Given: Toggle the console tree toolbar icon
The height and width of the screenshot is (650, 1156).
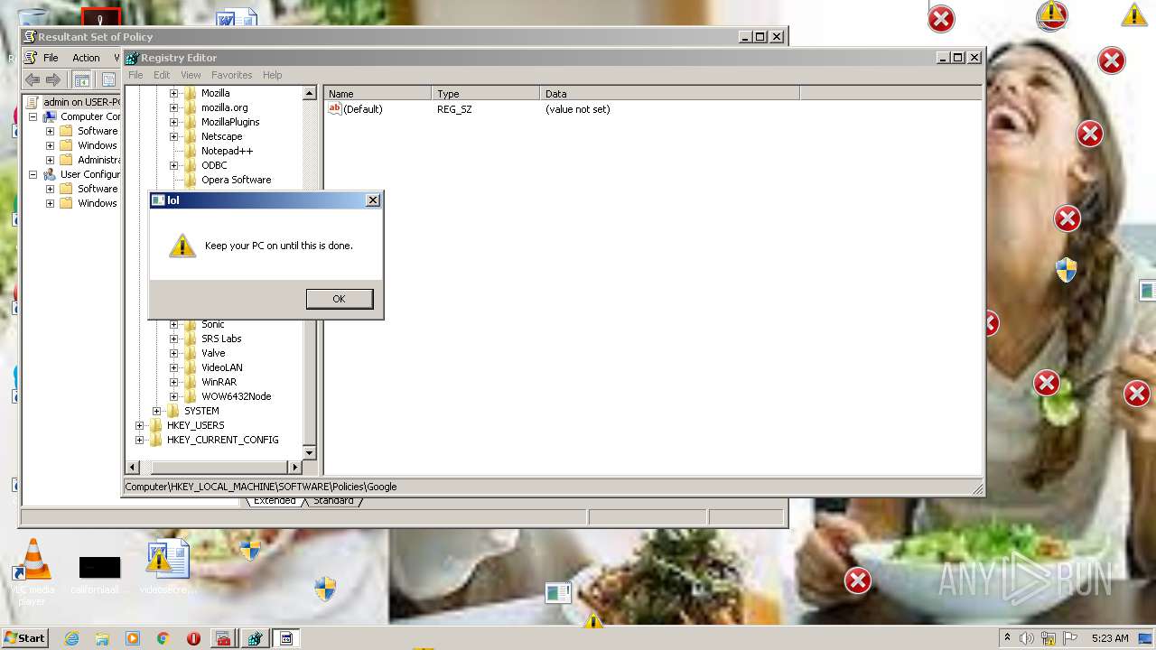Looking at the screenshot, I should coord(81,79).
